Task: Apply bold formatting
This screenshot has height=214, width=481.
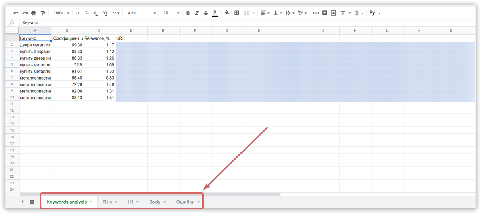Action: (x=188, y=13)
